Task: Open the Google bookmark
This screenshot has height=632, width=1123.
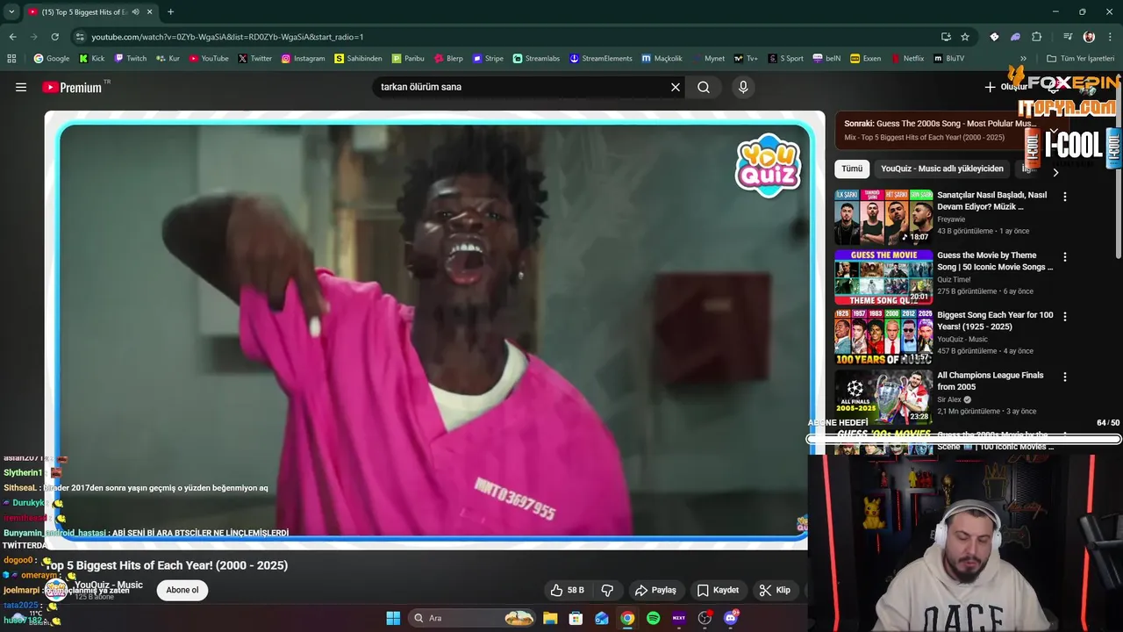Action: [52, 59]
